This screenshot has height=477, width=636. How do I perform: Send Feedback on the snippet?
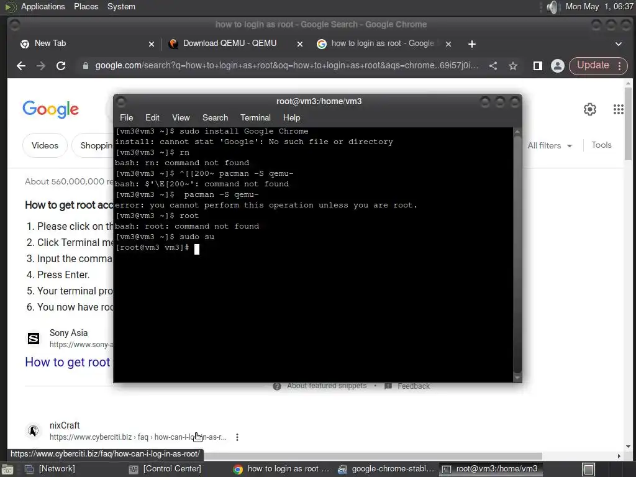[x=413, y=386]
